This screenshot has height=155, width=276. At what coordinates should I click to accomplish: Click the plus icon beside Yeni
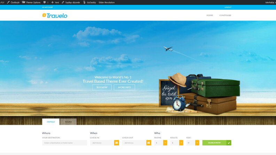pyautogui.click(x=52, y=2)
